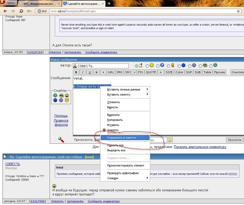Viewport: 244px width, 205px height.
Task: Click the browser back arrow
Action: tap(5, 11)
